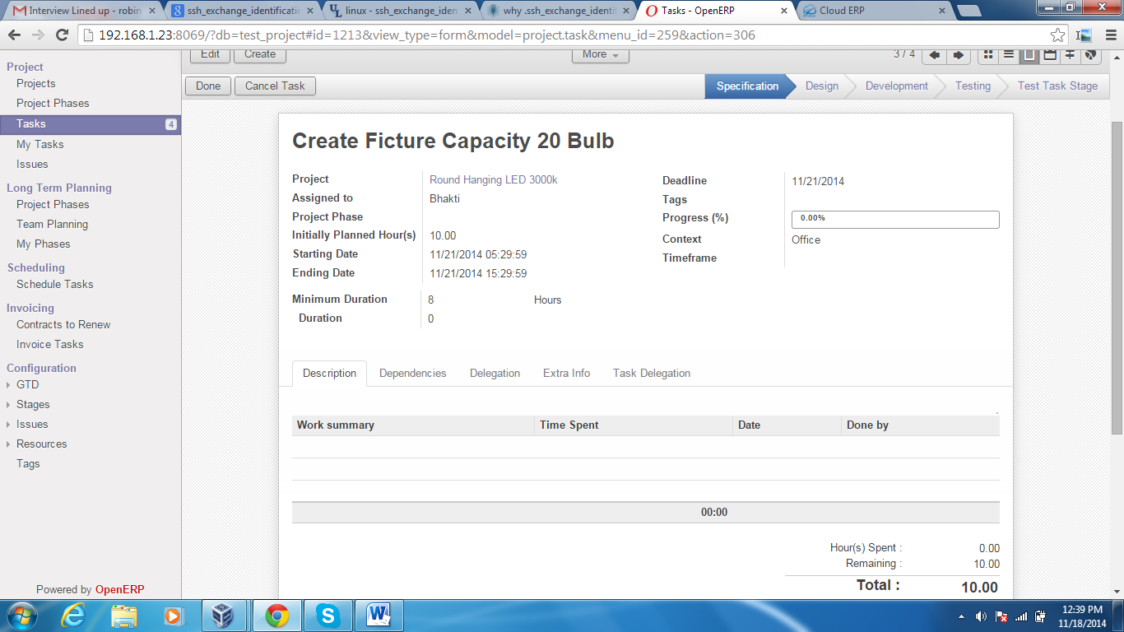The height and width of the screenshot is (632, 1124).
Task: Open Skype from the taskbar
Action: coord(328,616)
